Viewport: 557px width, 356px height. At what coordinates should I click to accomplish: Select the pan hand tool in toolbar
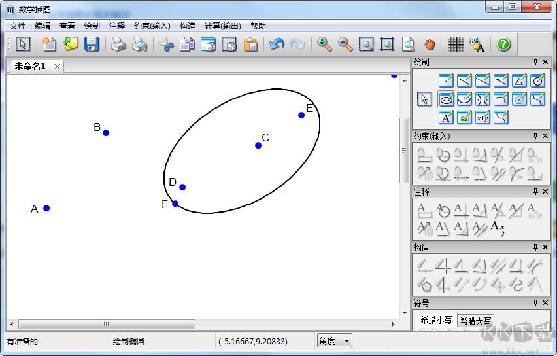click(x=430, y=44)
